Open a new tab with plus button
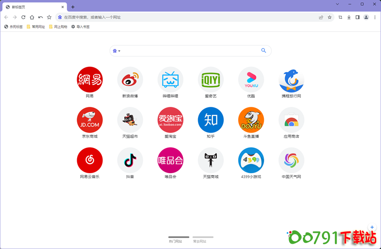This screenshot has width=381, height=249. click(x=73, y=7)
